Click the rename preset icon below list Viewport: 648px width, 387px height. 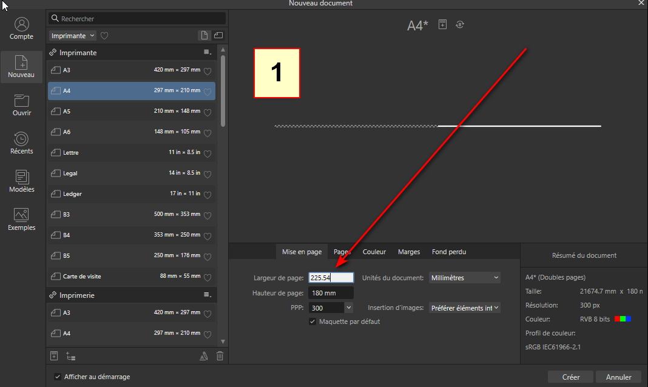(x=204, y=356)
